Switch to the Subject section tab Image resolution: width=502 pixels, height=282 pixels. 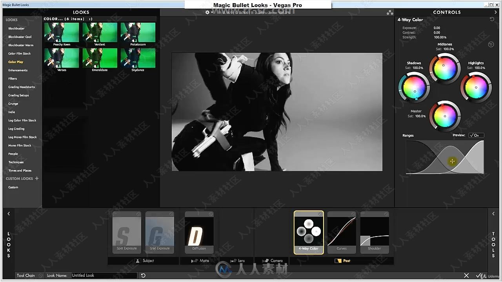143,261
